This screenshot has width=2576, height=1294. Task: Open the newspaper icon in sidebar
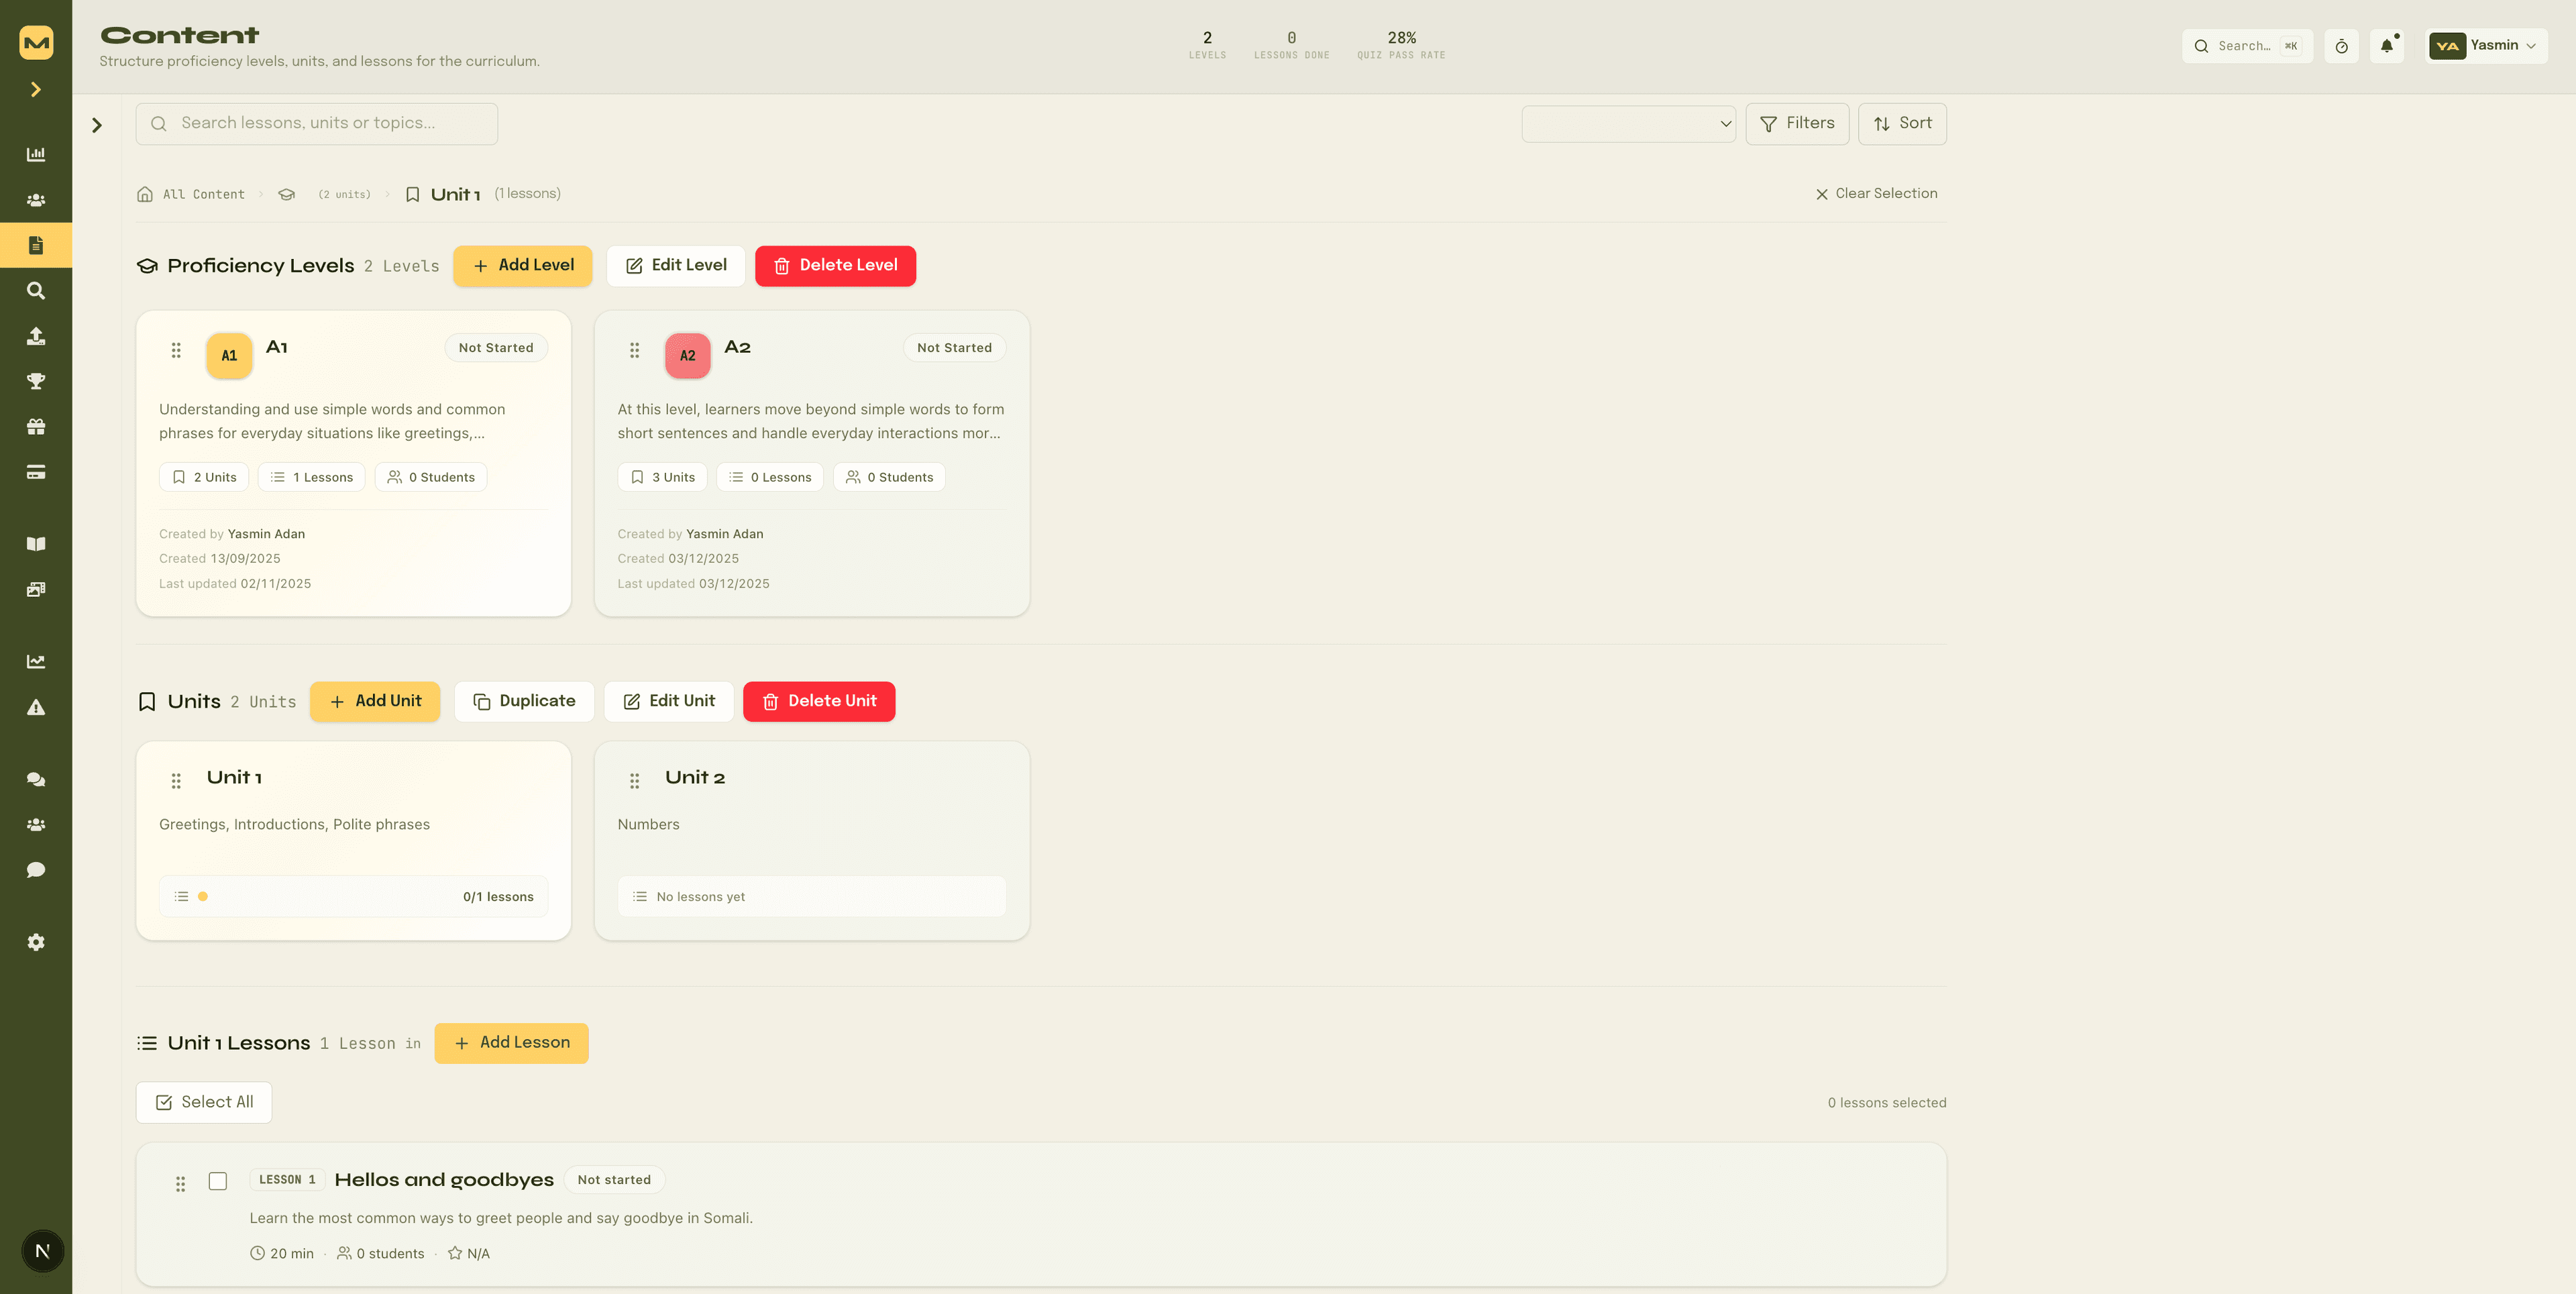(x=36, y=589)
